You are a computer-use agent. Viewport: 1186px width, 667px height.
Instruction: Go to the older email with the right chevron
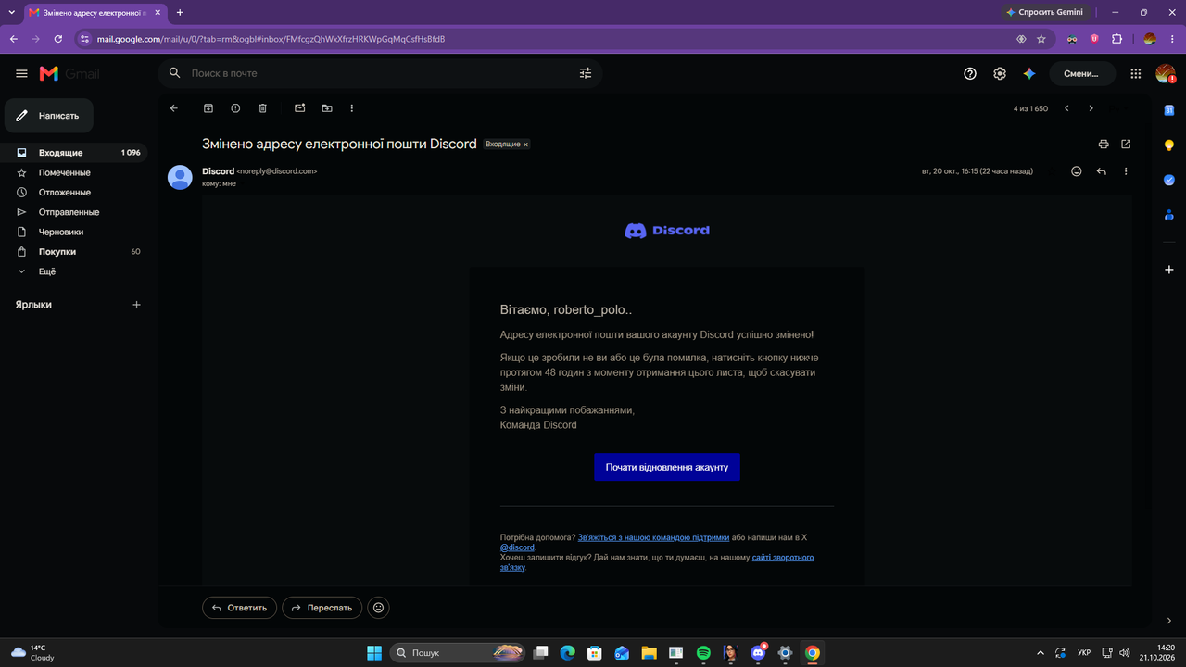click(x=1091, y=108)
